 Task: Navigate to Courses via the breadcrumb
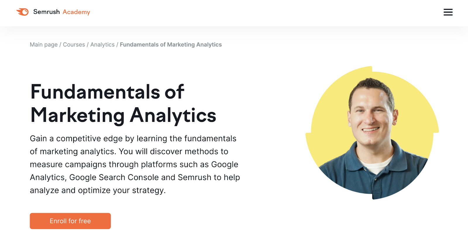pyautogui.click(x=74, y=44)
